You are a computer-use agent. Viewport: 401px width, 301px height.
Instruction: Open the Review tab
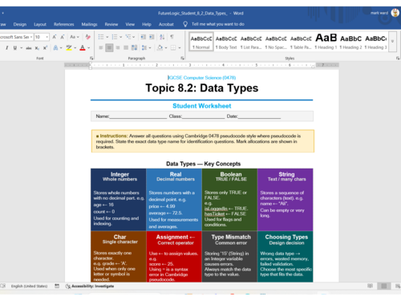tap(111, 24)
